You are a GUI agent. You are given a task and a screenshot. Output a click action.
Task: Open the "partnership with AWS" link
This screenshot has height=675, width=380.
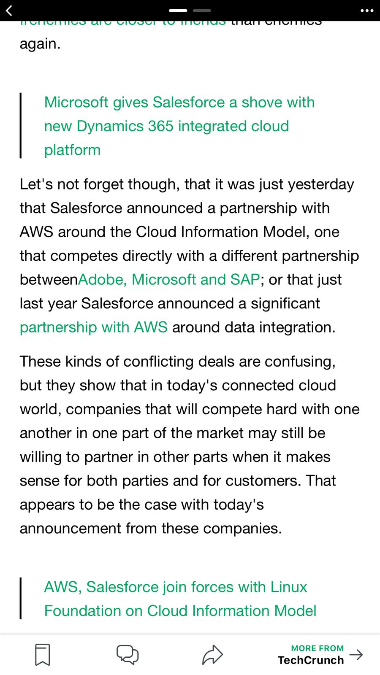[93, 327]
